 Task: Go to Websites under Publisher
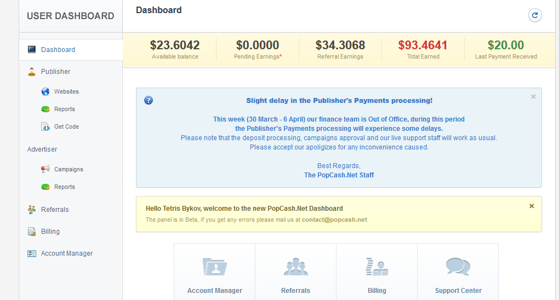66,91
